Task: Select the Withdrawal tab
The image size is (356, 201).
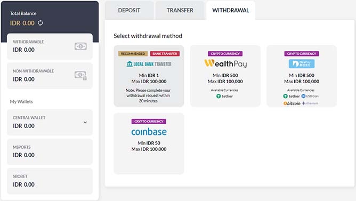Action: [231, 11]
